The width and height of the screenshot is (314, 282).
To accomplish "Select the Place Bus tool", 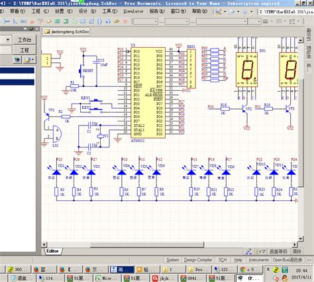I will pos(15,21).
